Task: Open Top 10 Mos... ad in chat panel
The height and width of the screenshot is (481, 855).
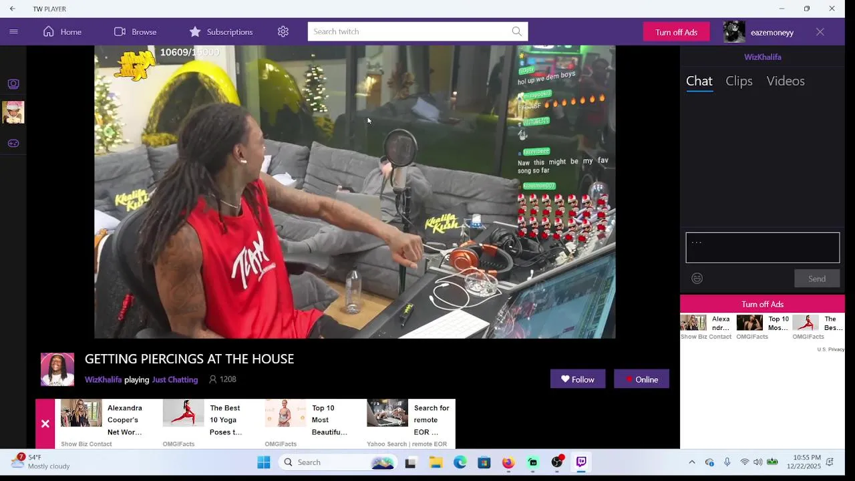Action: tap(763, 327)
